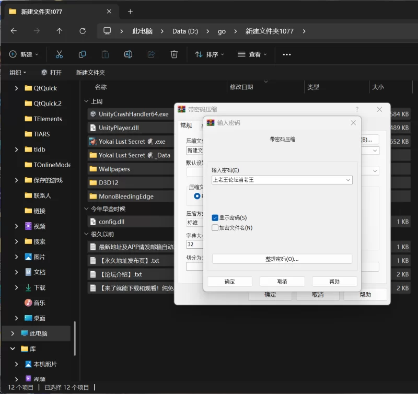418x394 pixels.
Task: Open the 查看 view dropdown
Action: (x=252, y=54)
